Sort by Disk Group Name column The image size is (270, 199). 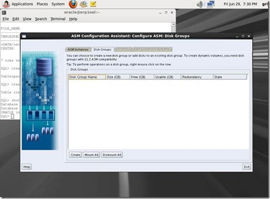(87, 77)
